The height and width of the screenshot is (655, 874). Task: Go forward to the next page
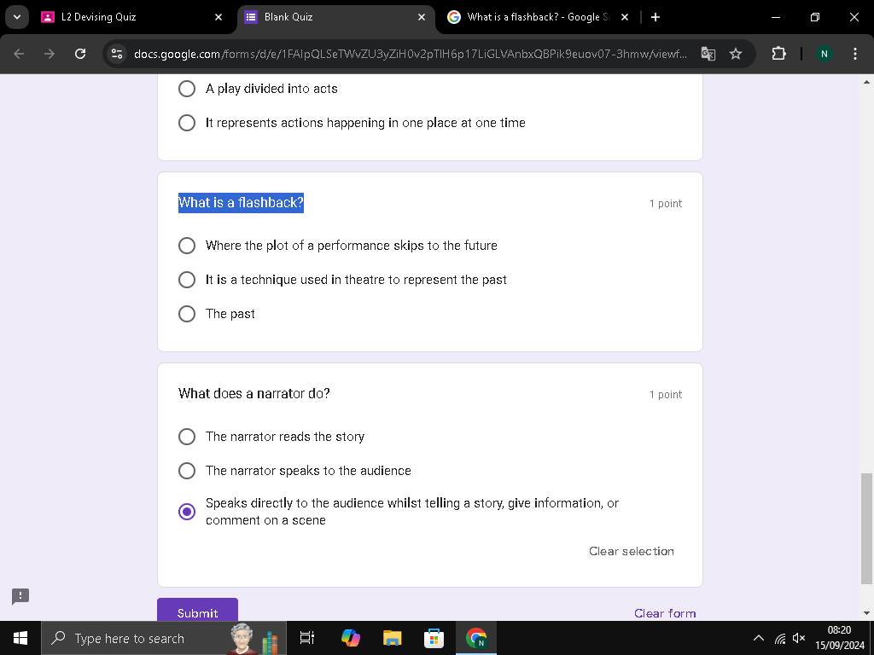(50, 54)
